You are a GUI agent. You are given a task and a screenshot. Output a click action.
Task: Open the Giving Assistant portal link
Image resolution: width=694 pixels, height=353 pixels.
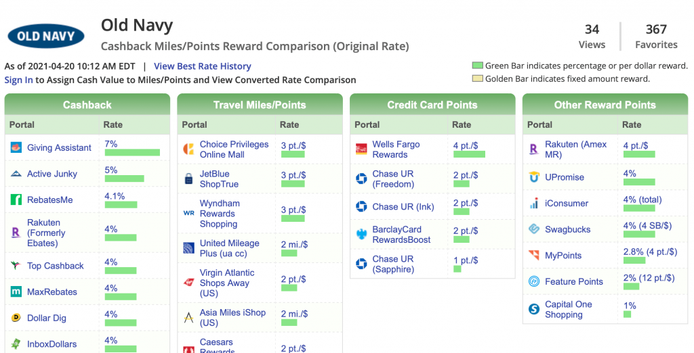[59, 147]
